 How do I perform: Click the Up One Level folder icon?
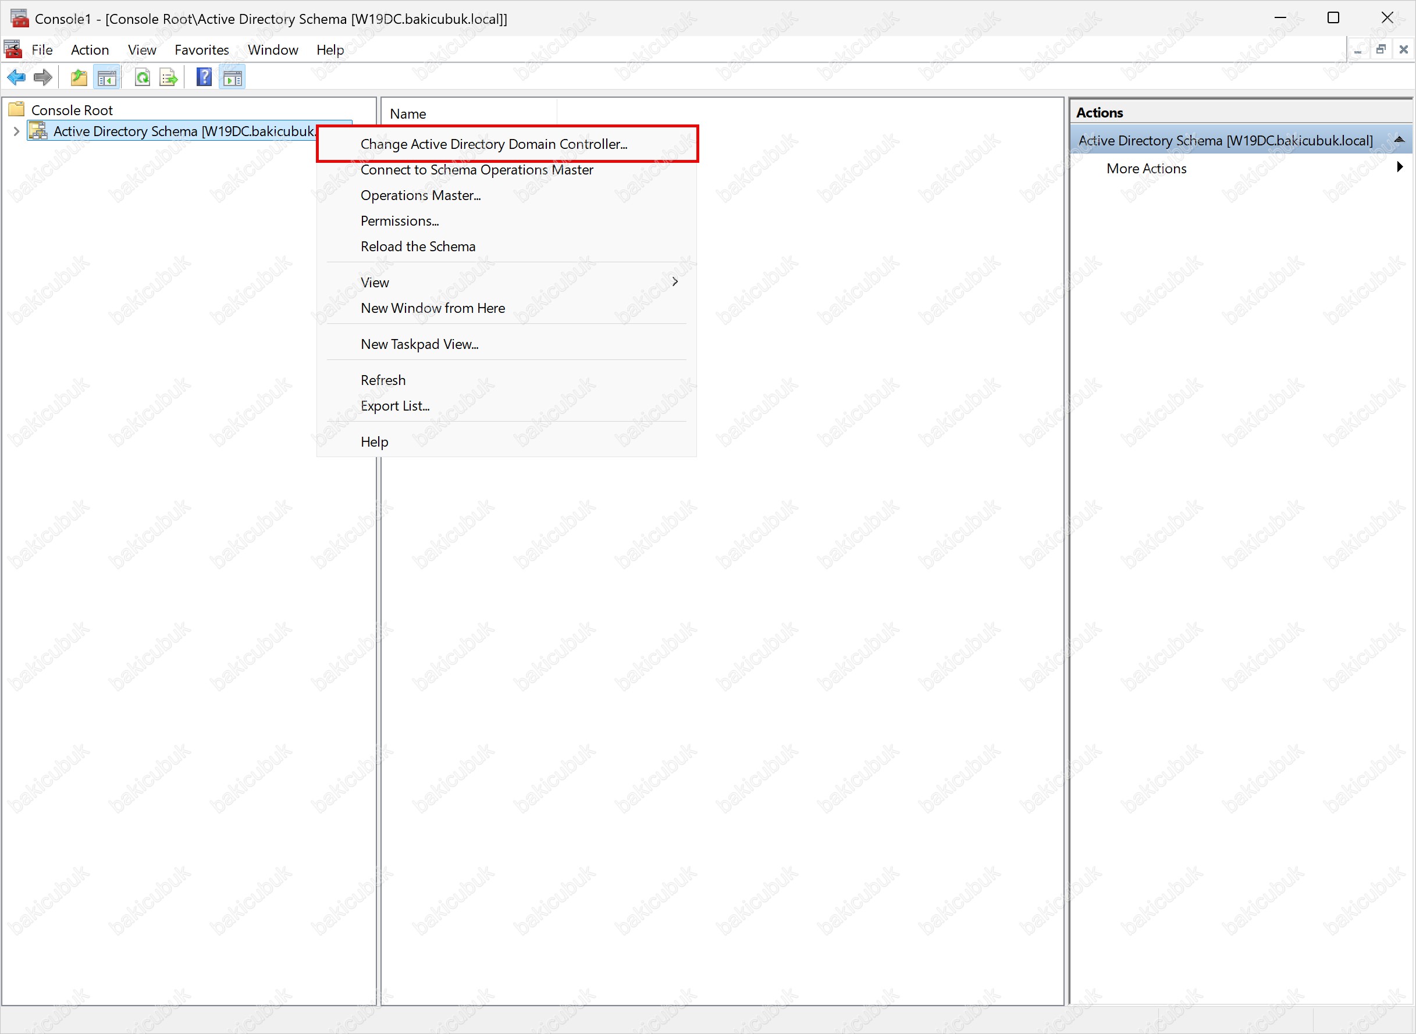79,77
